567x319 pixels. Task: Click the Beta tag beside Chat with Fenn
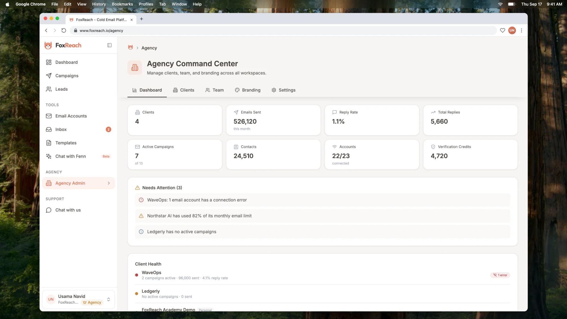coord(106,157)
